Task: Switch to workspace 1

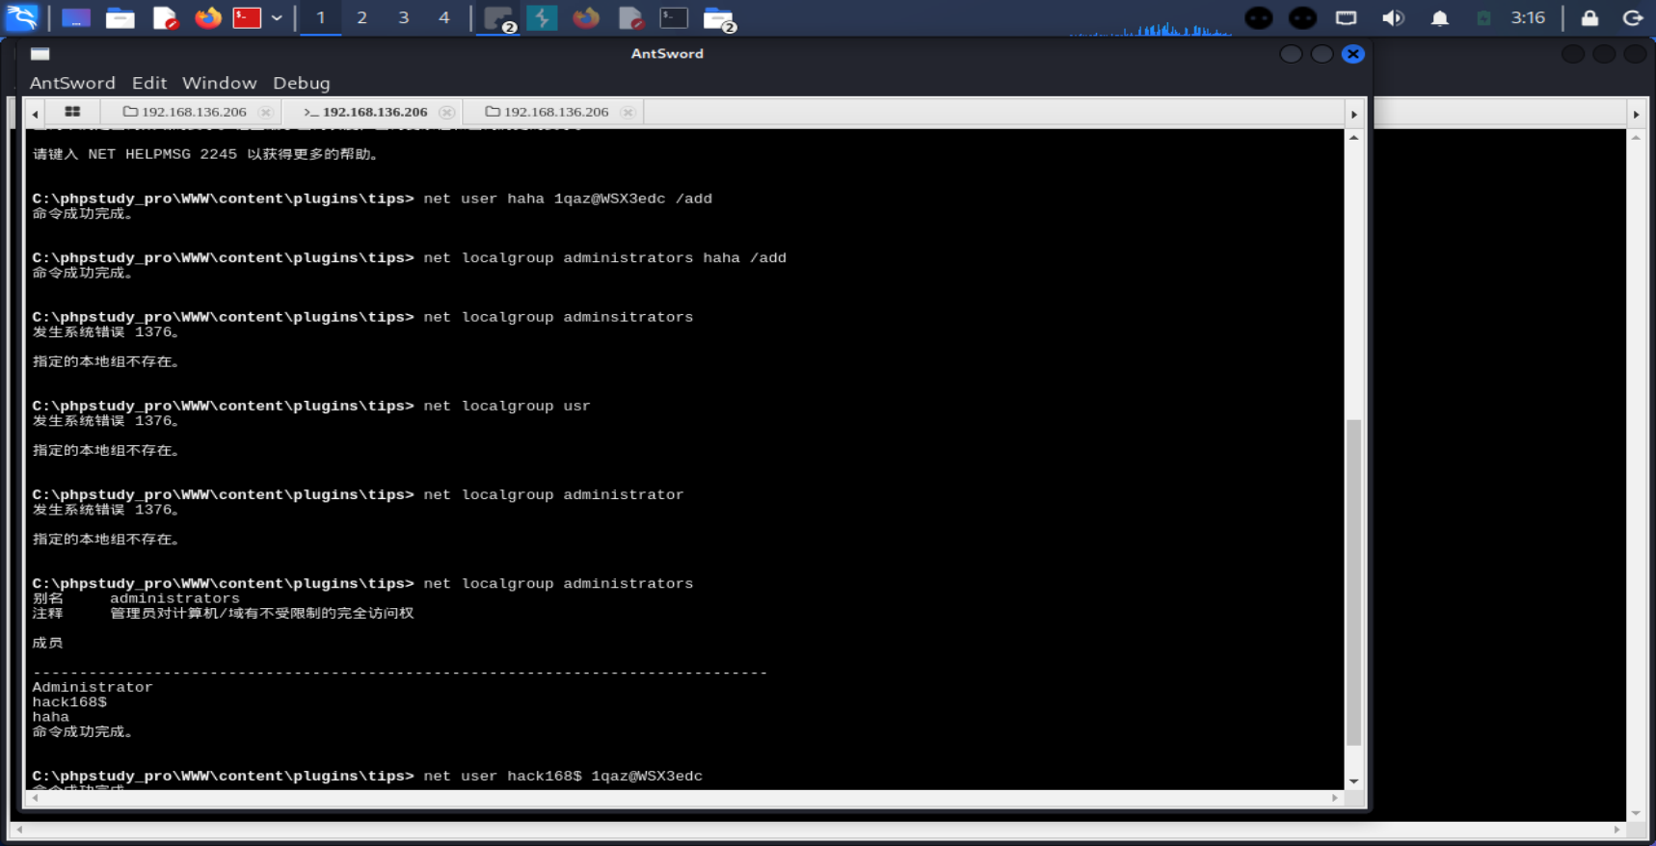Action: tap(321, 17)
